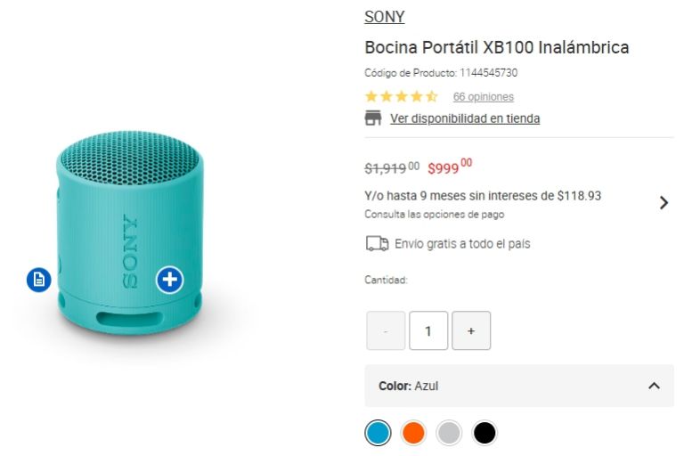Open the 66 opiniones reviews link

[x=483, y=96]
